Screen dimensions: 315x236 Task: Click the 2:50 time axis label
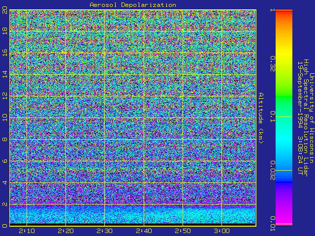[183, 231]
